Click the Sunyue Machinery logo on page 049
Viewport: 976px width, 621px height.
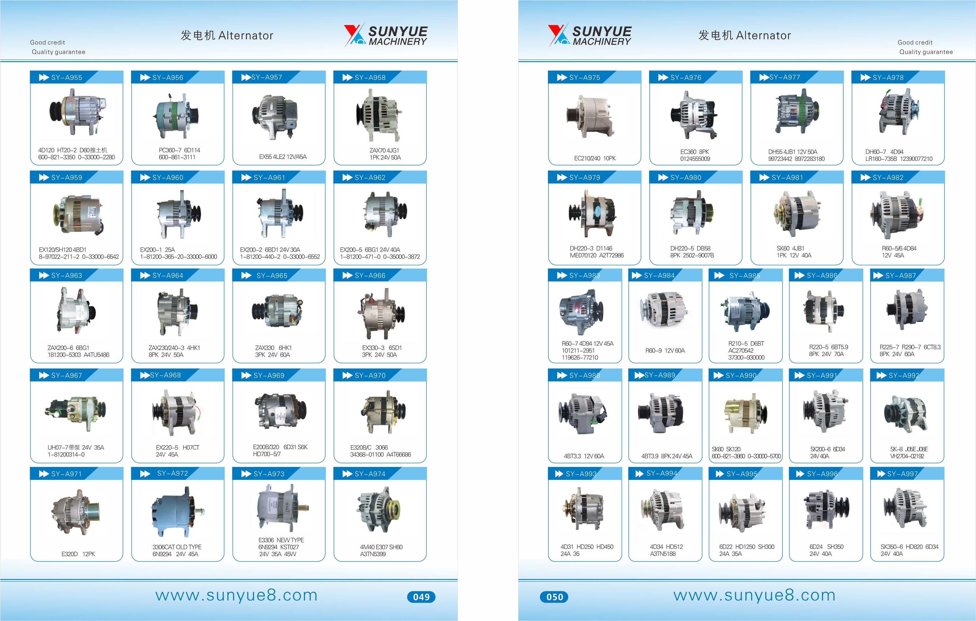coord(386,35)
